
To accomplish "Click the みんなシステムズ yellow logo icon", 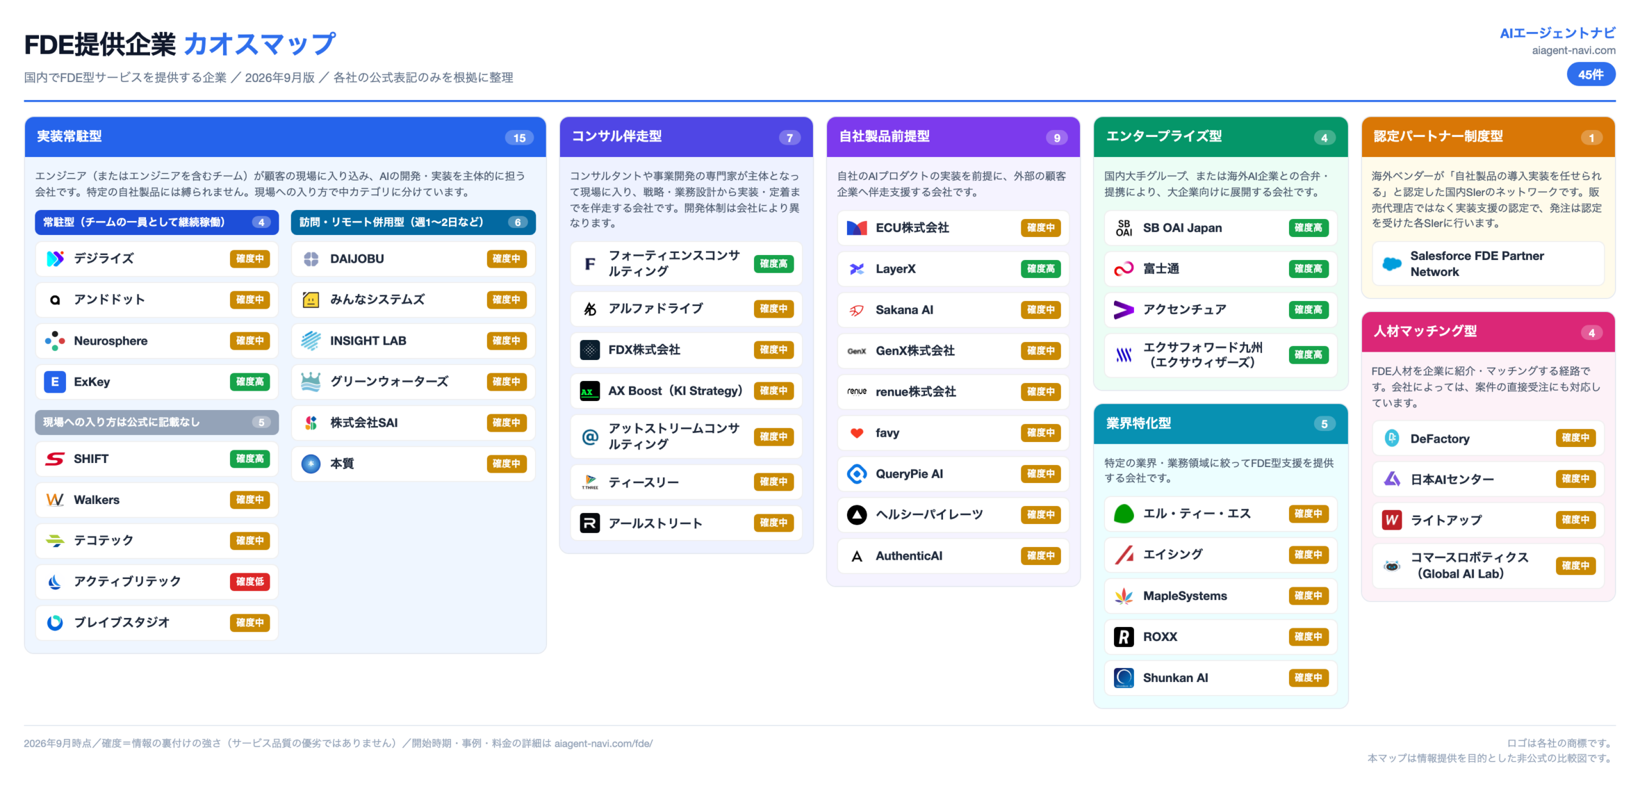I will point(311,300).
